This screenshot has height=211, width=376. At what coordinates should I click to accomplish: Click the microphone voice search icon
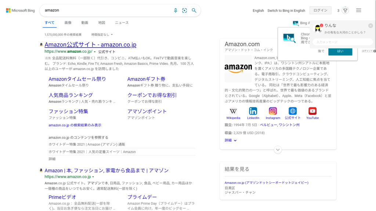point(176,10)
